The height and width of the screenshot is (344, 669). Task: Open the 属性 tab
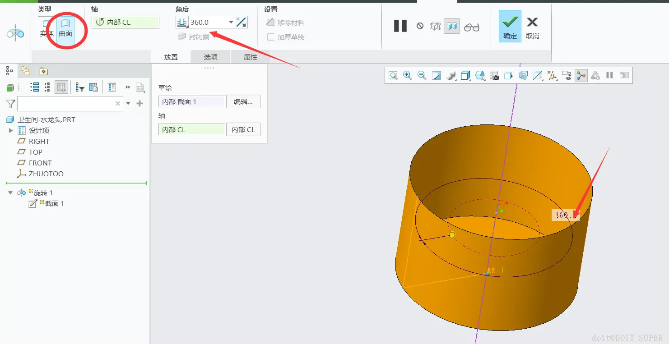coord(250,57)
